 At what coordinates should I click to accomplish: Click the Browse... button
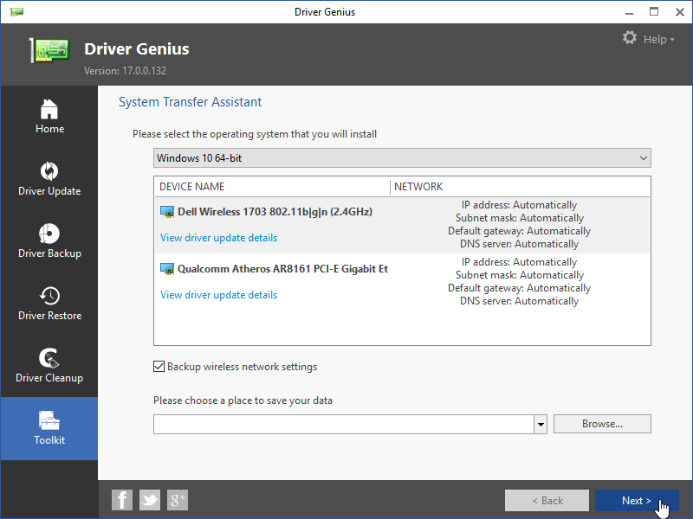(602, 424)
